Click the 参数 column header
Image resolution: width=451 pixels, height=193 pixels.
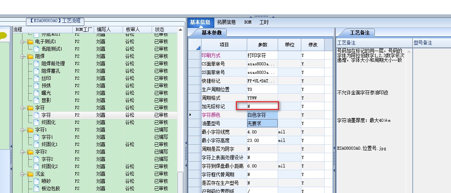[262, 44]
